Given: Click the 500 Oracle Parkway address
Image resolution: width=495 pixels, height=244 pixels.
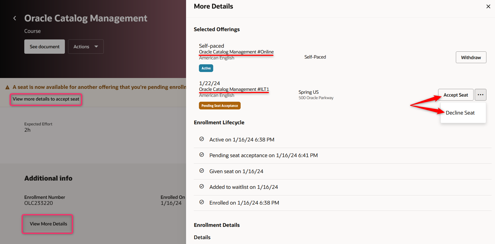Looking at the screenshot, I should point(316,98).
